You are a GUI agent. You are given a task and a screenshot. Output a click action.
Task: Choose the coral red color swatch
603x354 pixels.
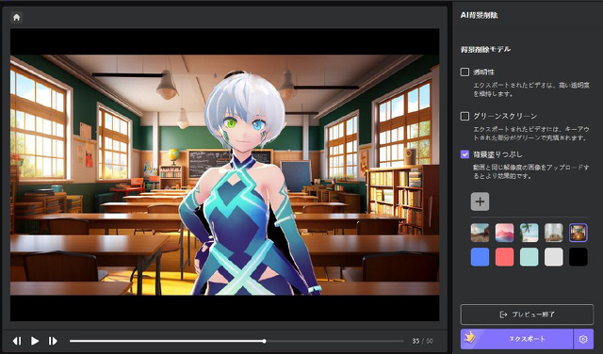tap(505, 257)
